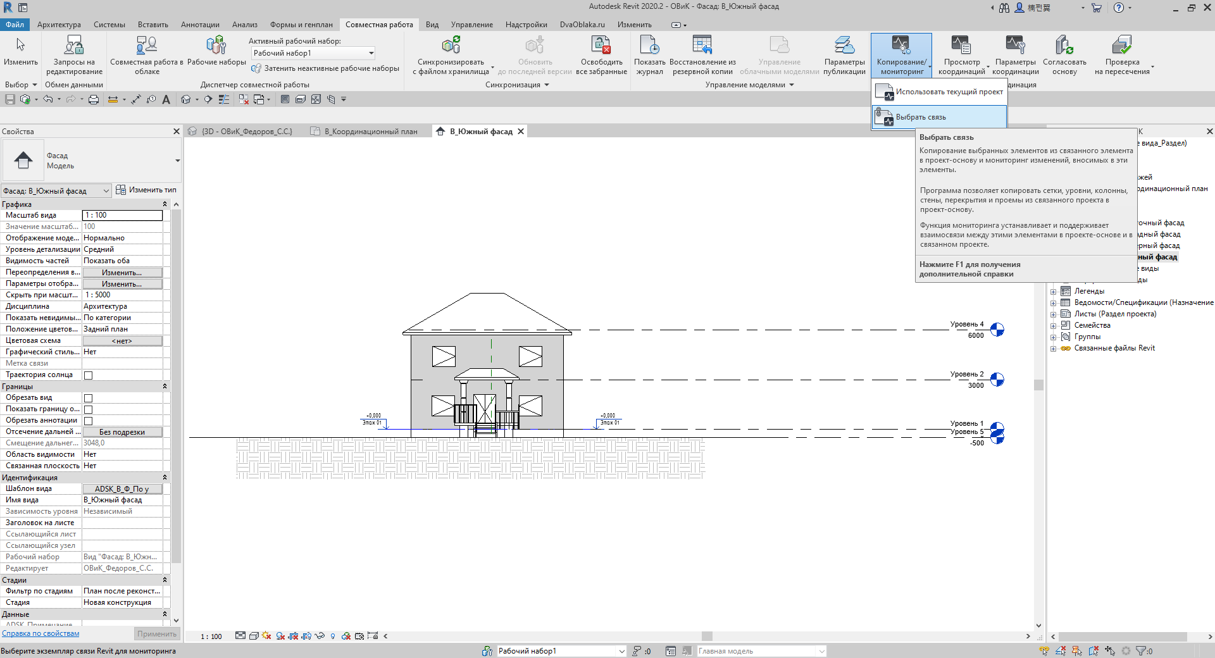Click Изменить button for Переопределения видимости
Screen dimensions: 1215x658
point(122,273)
